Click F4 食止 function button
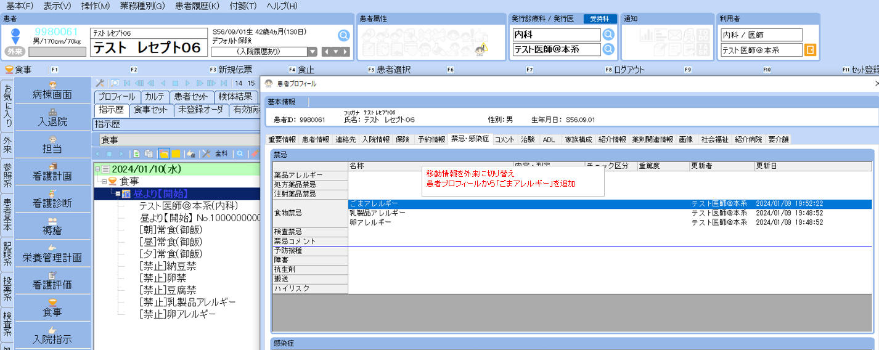The image size is (879, 350). (x=301, y=70)
